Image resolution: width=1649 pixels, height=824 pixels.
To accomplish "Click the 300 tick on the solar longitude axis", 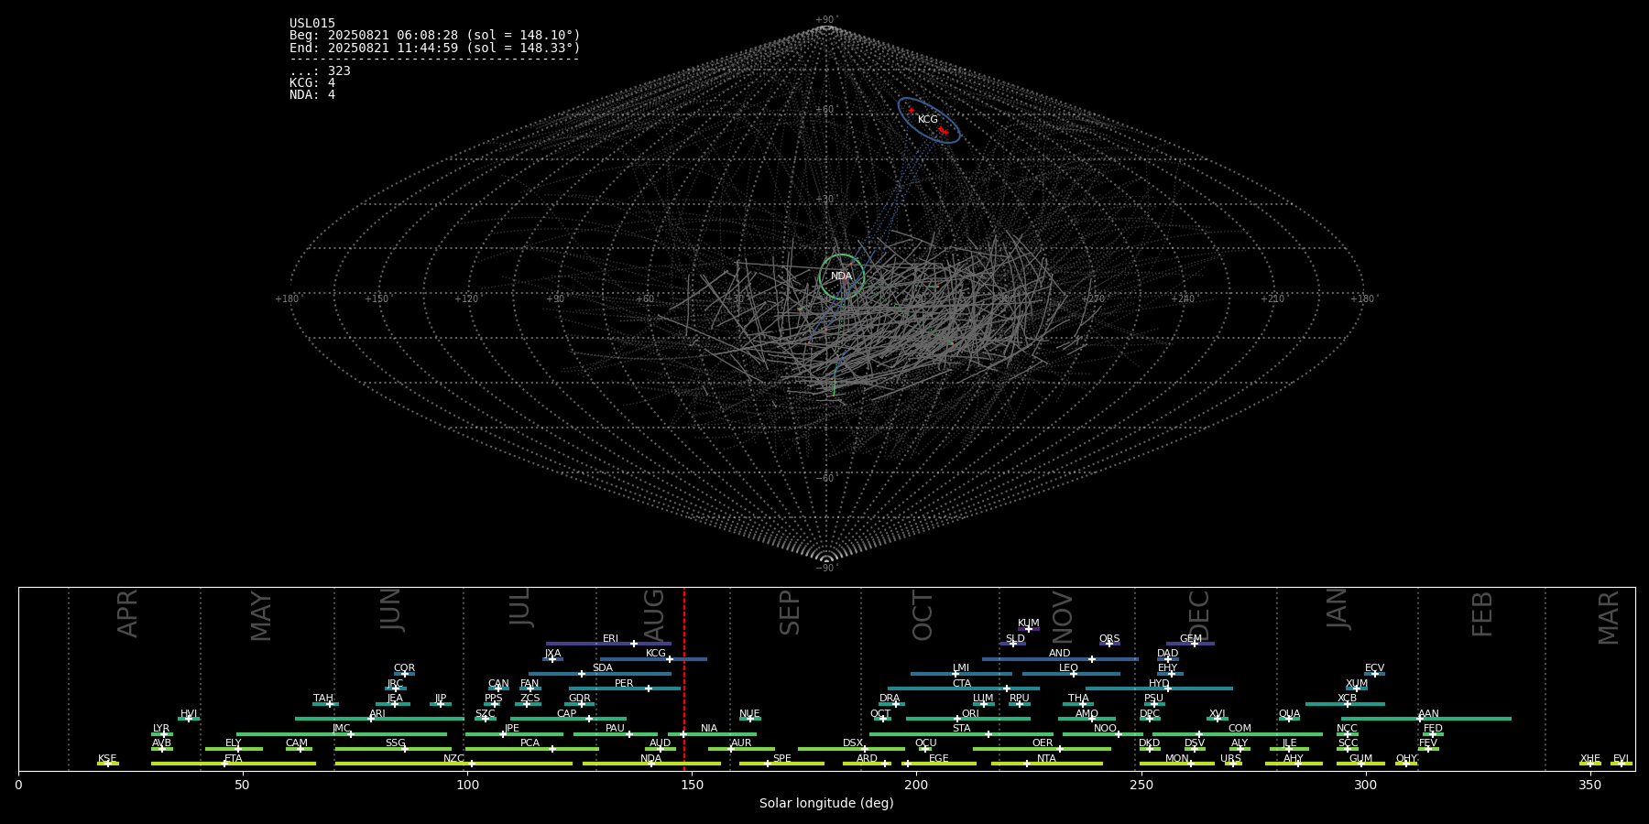I will [1365, 785].
